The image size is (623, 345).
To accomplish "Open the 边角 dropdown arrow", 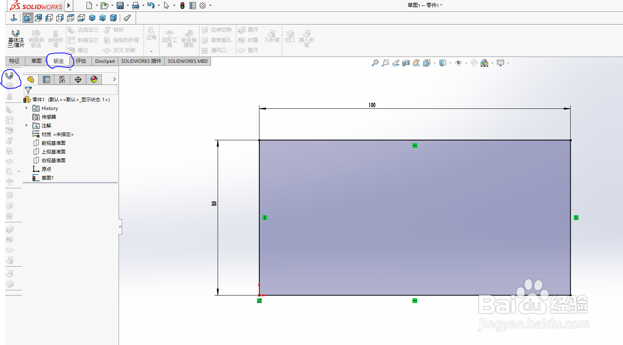I will [x=151, y=51].
